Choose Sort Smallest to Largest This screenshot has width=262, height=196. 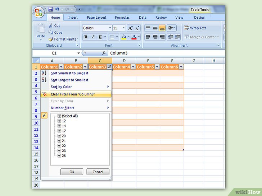(76, 73)
